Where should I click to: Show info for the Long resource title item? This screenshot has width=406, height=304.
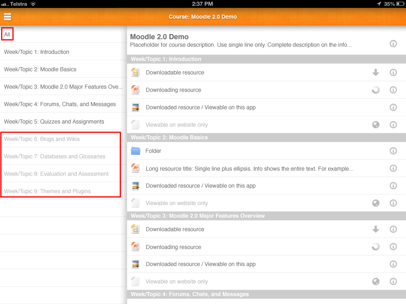[x=393, y=168]
